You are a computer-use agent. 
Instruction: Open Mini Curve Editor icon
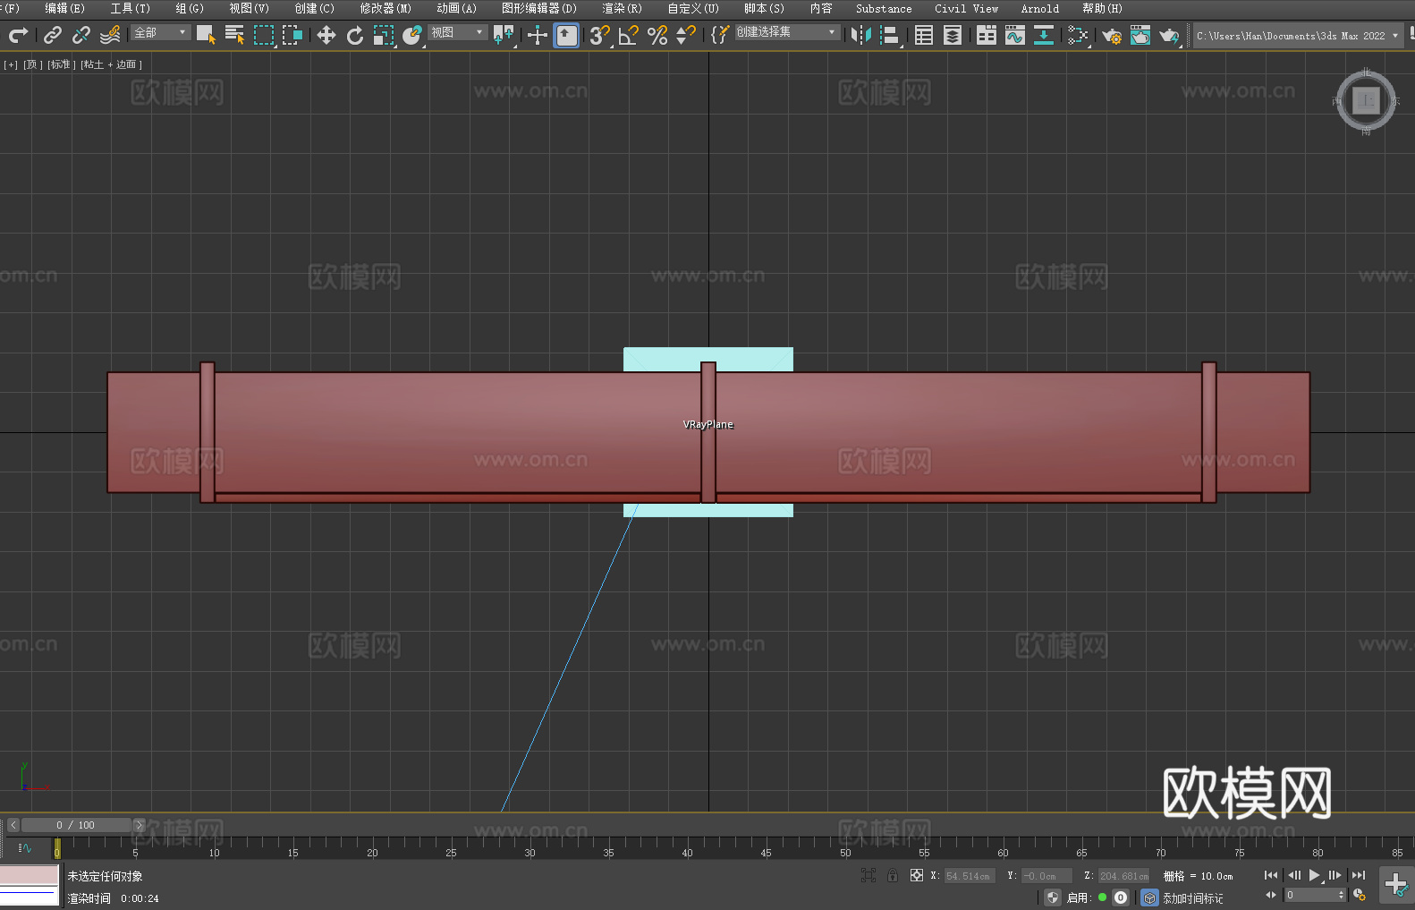point(24,847)
